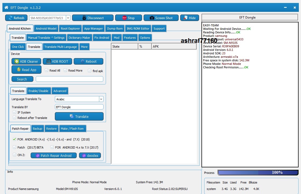Click Device Serial R39FA0EB09 log text
Image resolution: width=301 pixels, height=194 pixels.
(x=221, y=46)
